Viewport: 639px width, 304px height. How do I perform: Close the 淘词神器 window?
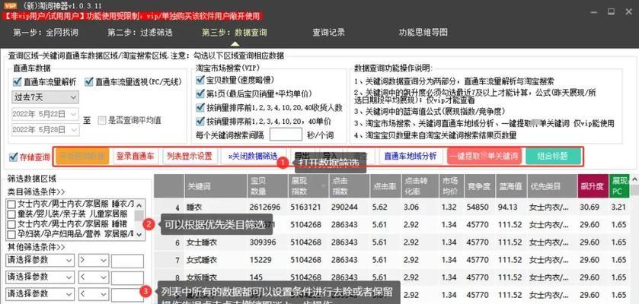(629, 12)
